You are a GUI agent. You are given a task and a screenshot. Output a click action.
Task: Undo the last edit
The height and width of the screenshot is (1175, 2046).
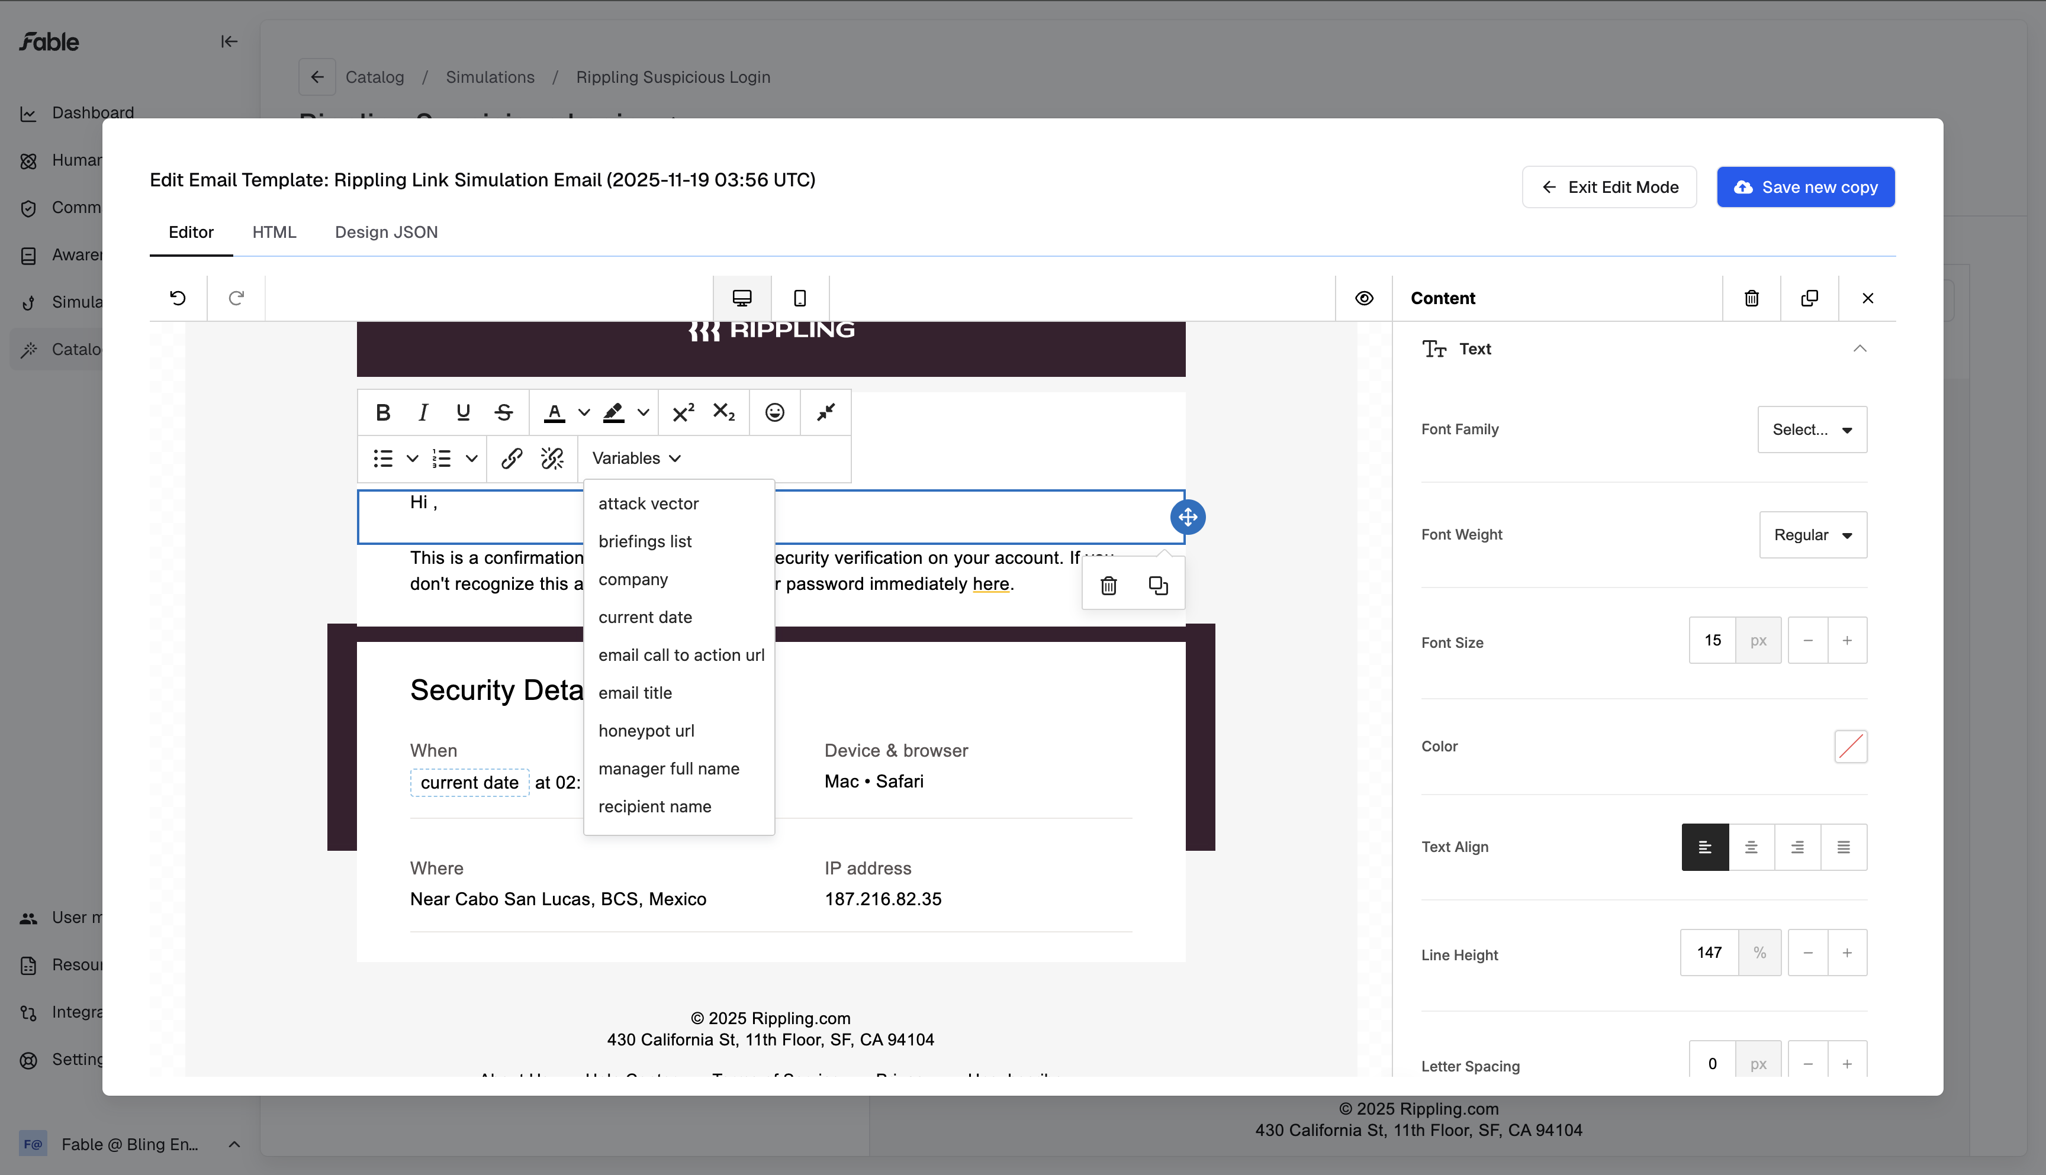coord(178,298)
